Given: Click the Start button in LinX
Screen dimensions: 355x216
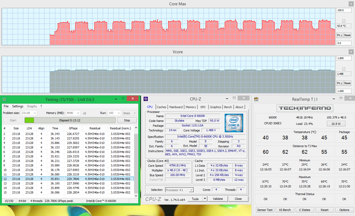Looking at the screenshot, I should [13, 120].
